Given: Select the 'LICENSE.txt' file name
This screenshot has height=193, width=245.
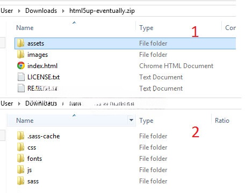Looking at the screenshot, I should (x=44, y=77).
